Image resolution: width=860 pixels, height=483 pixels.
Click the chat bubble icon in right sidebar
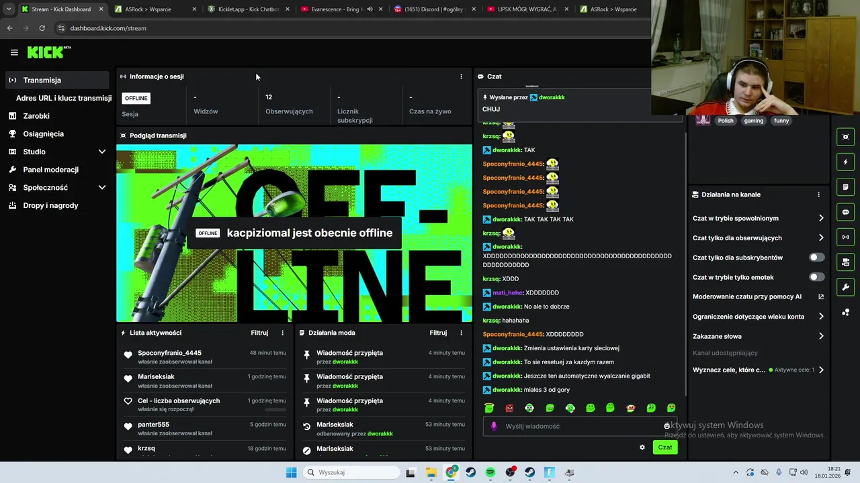click(x=846, y=212)
